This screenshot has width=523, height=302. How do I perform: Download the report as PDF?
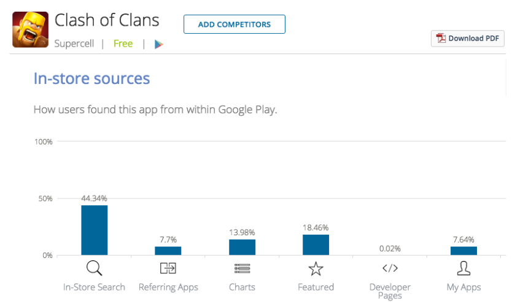pyautogui.click(x=468, y=39)
